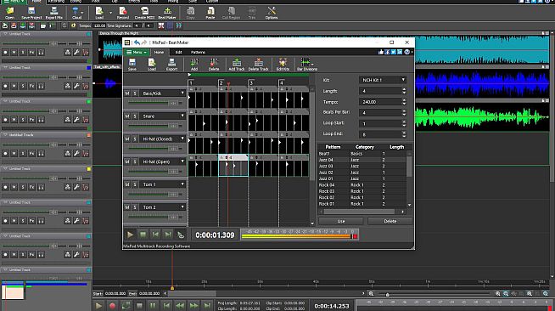Click Add bar icon in Beat Maker
Screen dimensions: 555x311
pos(194,65)
